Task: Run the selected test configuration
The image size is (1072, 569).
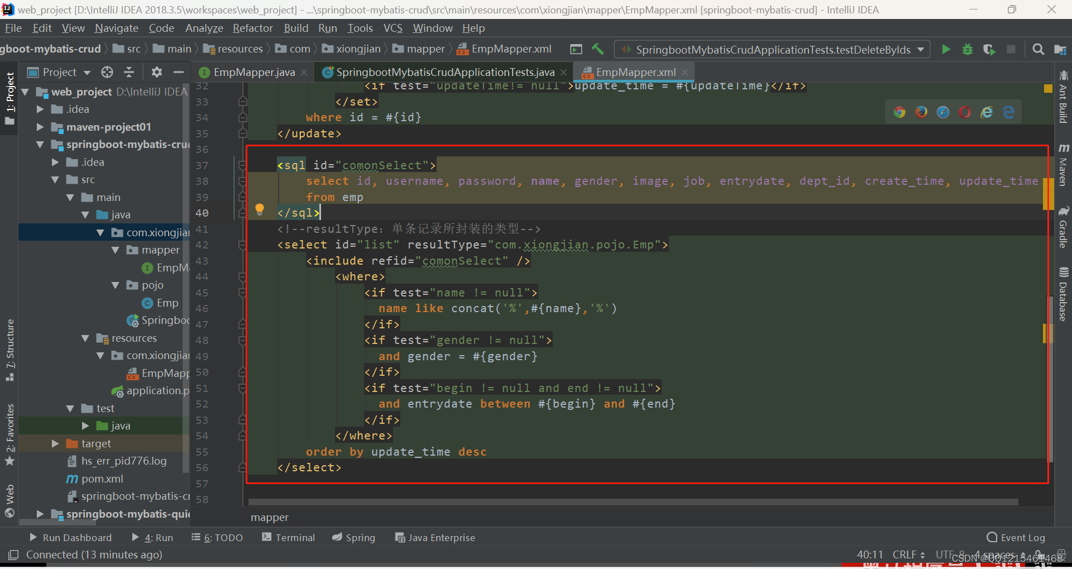Action: pyautogui.click(x=946, y=50)
